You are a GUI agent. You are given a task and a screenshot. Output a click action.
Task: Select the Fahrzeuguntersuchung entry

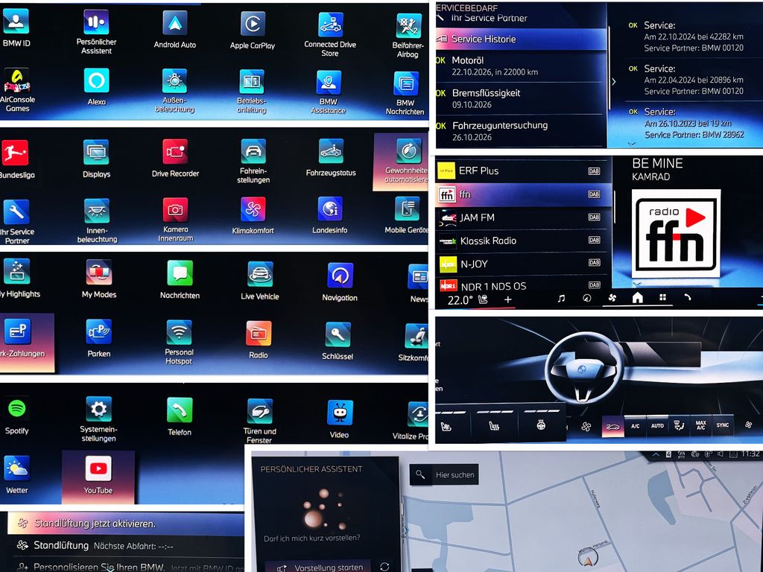pyautogui.click(x=521, y=131)
